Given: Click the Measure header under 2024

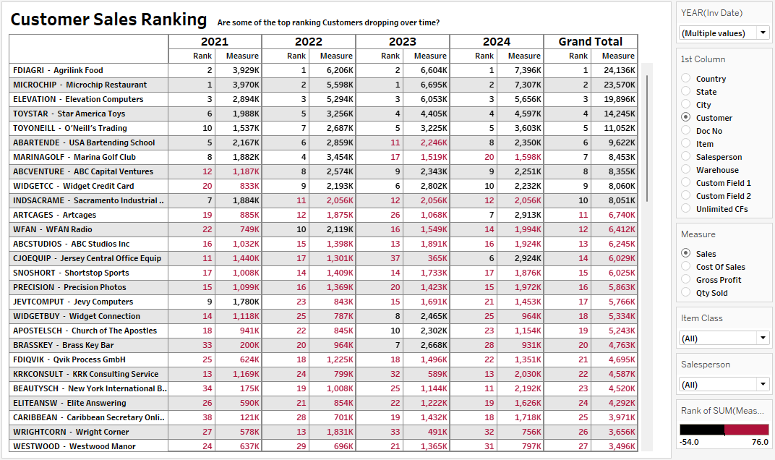Looking at the screenshot, I should [524, 56].
